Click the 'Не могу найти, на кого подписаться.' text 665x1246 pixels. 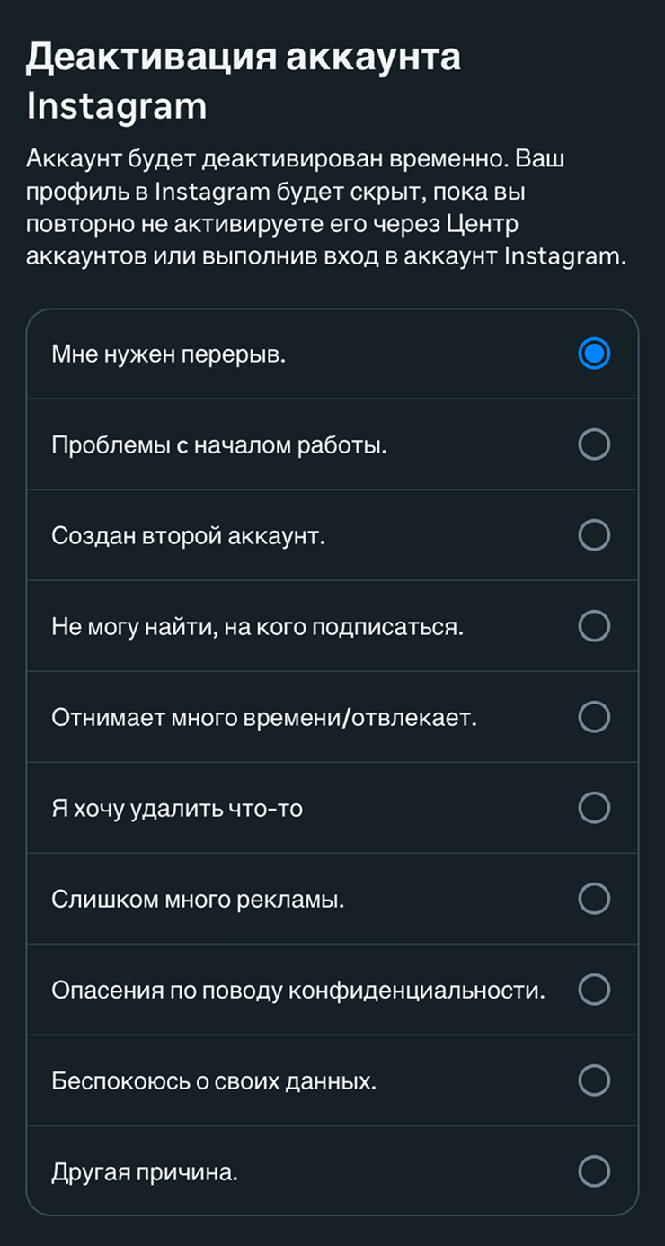257,627
